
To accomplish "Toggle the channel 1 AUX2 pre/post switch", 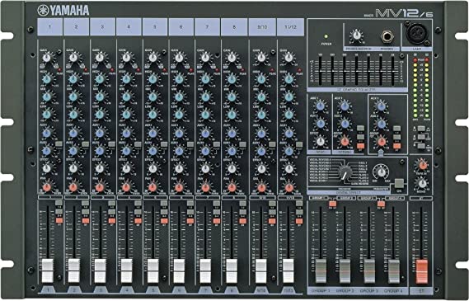I will click(x=59, y=144).
